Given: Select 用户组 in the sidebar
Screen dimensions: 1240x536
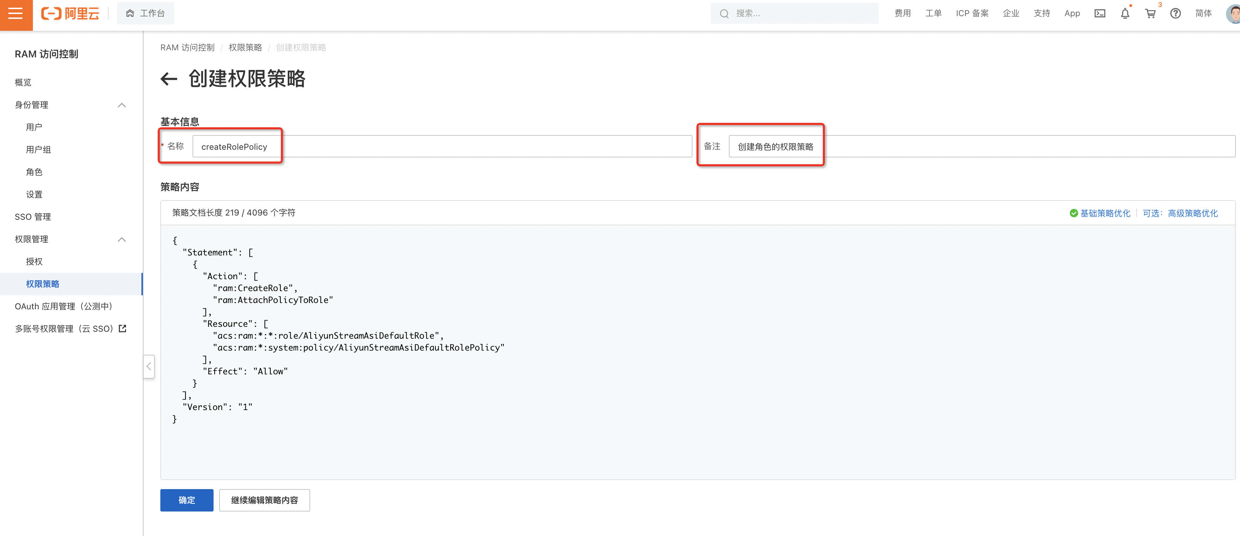Looking at the screenshot, I should [x=39, y=150].
